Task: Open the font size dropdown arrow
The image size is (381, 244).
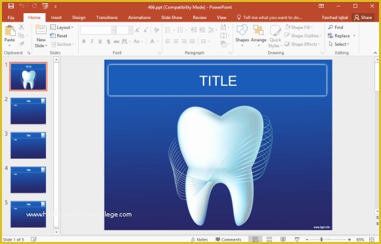Action: pos(131,30)
